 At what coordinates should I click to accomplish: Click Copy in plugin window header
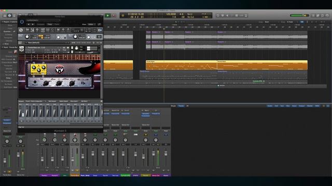[x=50, y=24]
